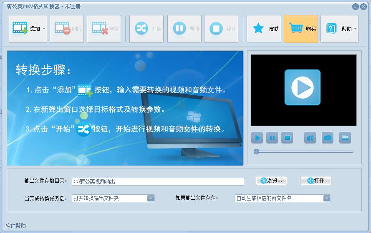Play the preview with the small play button
The height and width of the screenshot is (233, 371).
coord(257,138)
